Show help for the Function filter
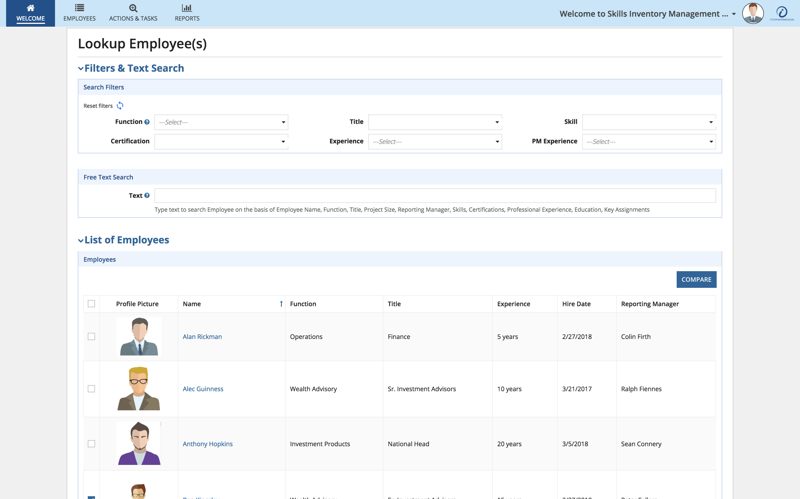This screenshot has height=499, width=800. 147,122
